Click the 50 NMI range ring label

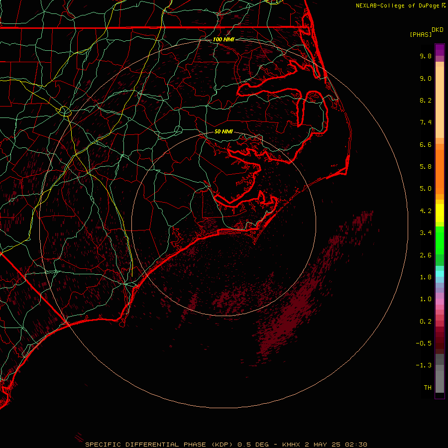click(x=224, y=132)
